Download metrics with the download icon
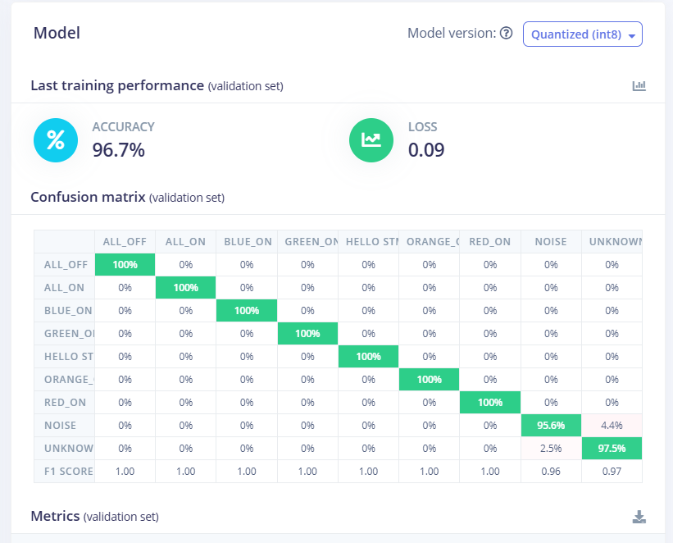Viewport: 673px width, 543px height. coord(639,517)
